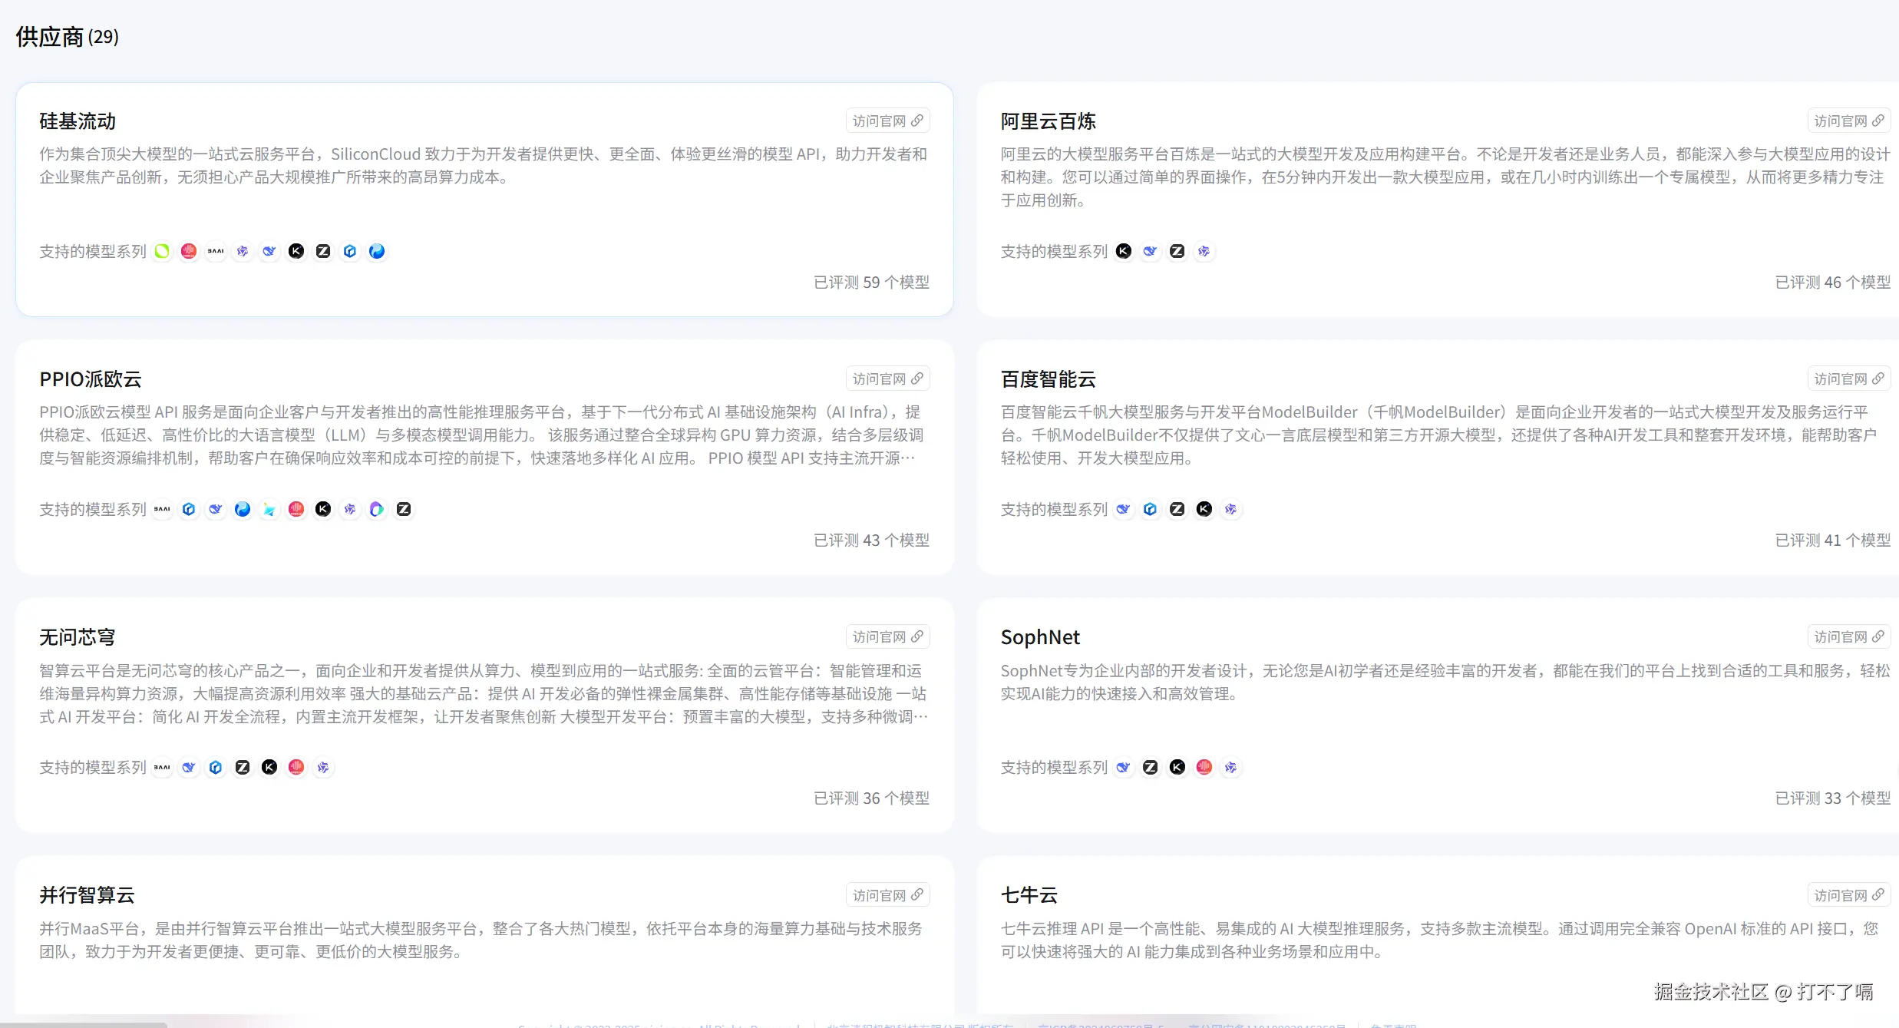Click the cyan StepFun icon in PPIO派欧云 card
1899x1028 pixels.
pyautogui.click(x=269, y=509)
